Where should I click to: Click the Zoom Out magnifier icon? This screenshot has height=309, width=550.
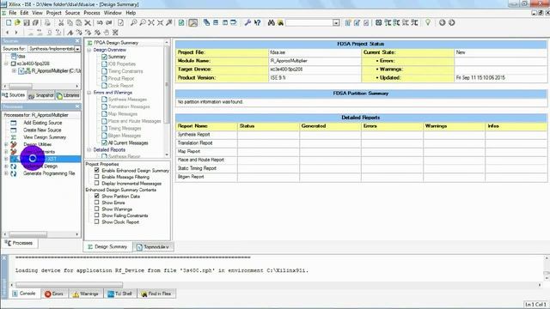coord(143,23)
